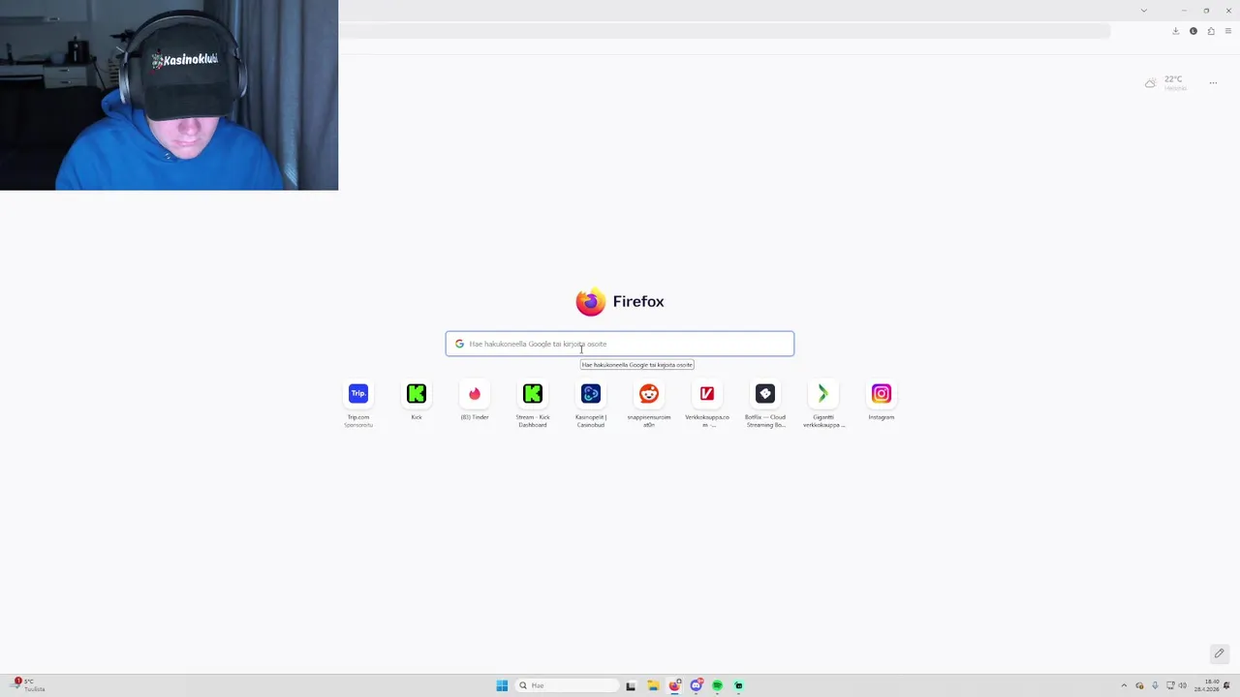Click the Google G icon in search
Image resolution: width=1240 pixels, height=697 pixels.
tap(459, 344)
